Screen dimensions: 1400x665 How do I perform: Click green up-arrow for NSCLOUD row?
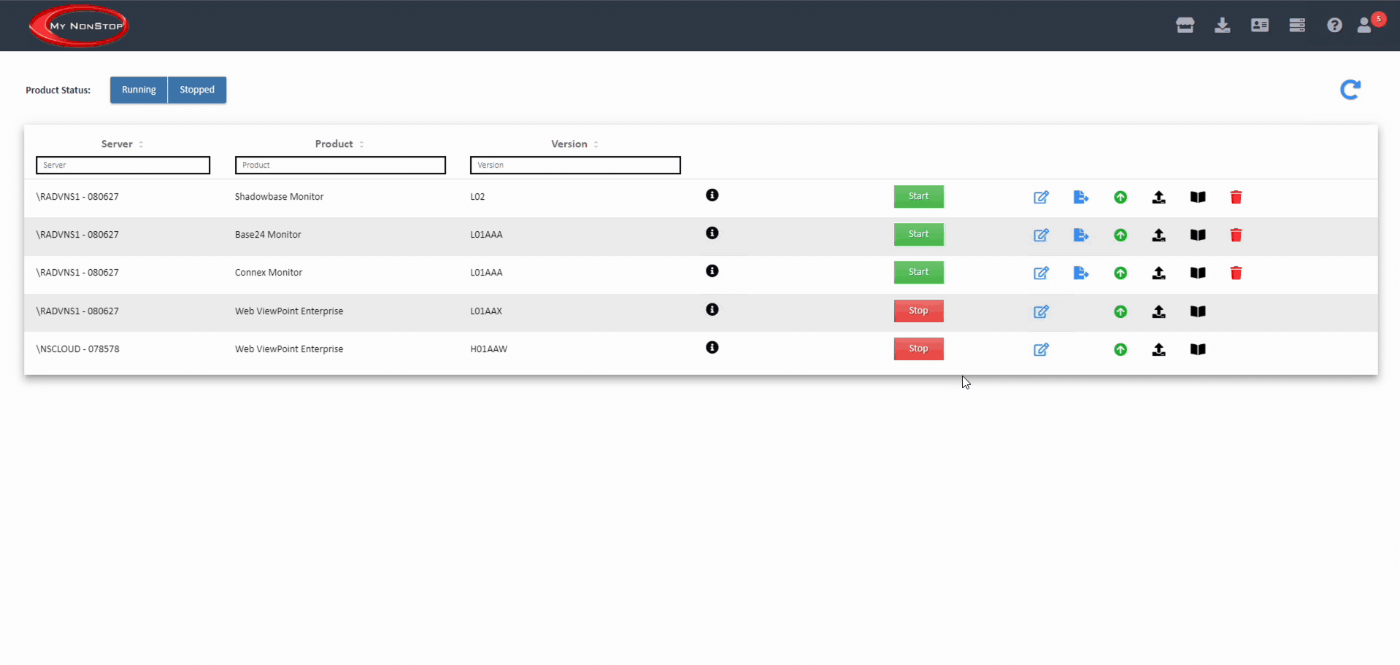(1120, 349)
